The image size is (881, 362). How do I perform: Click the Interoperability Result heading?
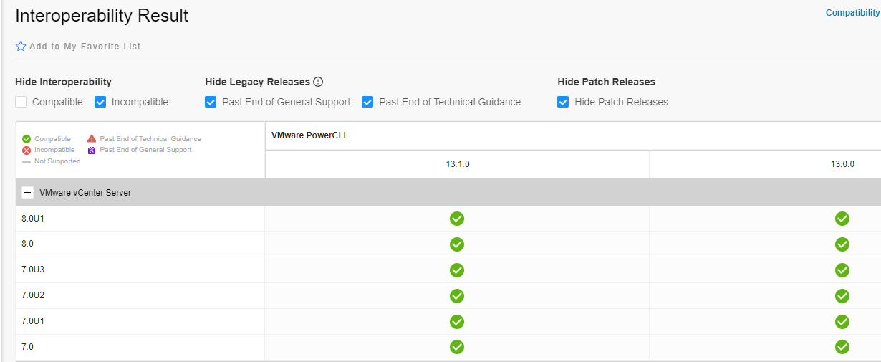[102, 15]
